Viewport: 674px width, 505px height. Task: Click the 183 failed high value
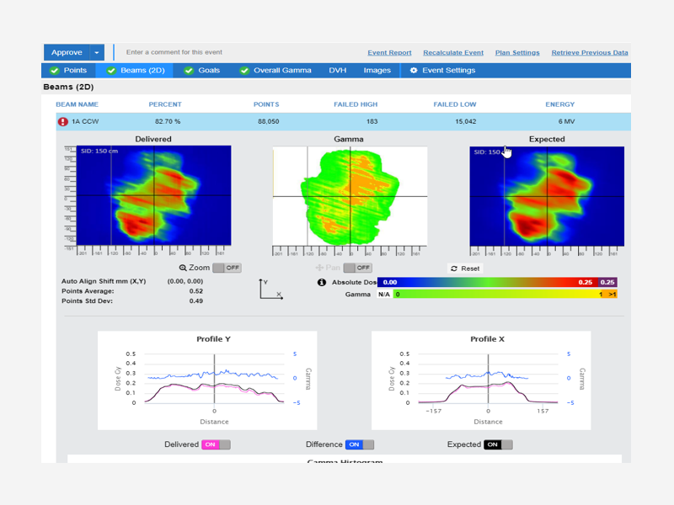[x=372, y=121]
